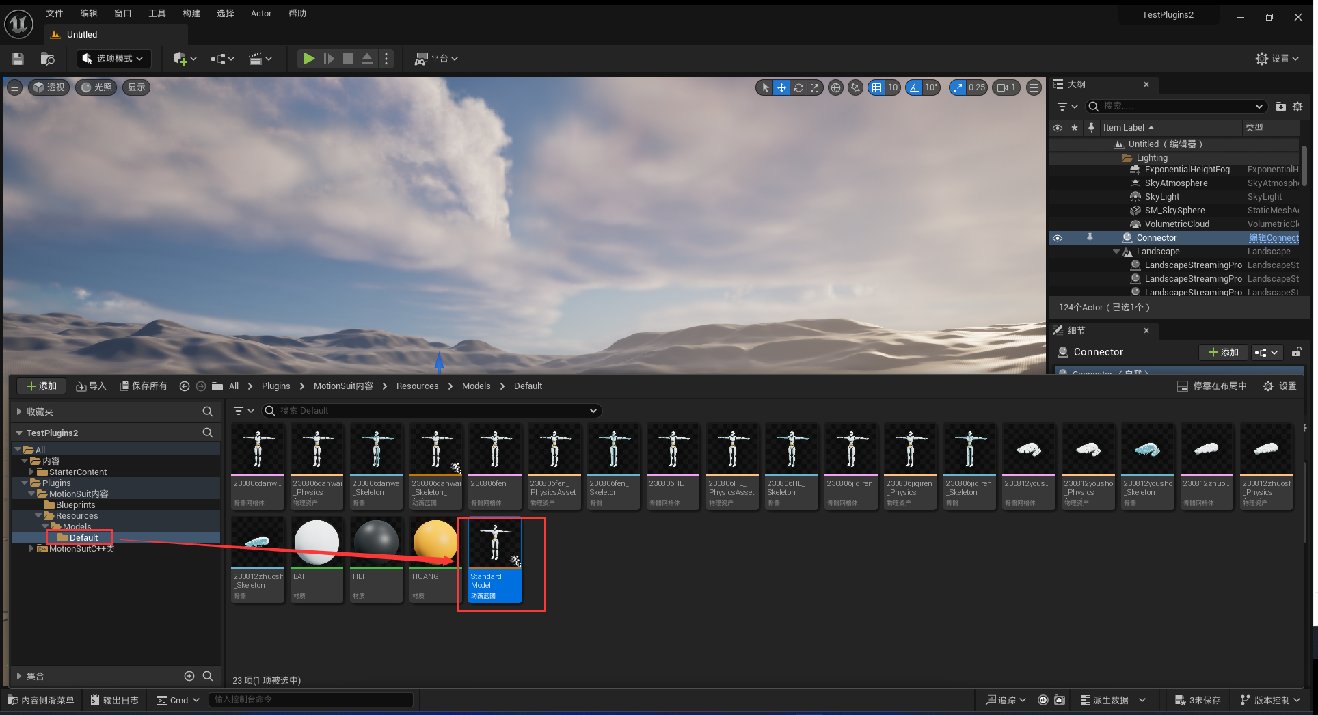Click the green Play button in toolbar
1318x715 pixels.
click(309, 59)
